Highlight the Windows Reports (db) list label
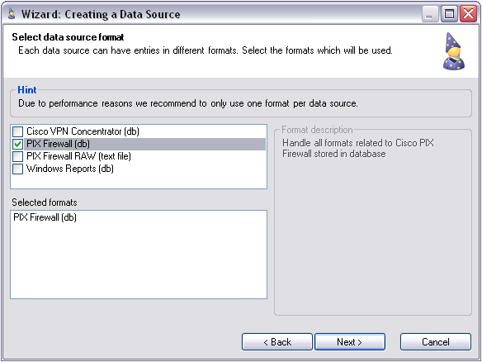482x362 pixels. pos(70,169)
